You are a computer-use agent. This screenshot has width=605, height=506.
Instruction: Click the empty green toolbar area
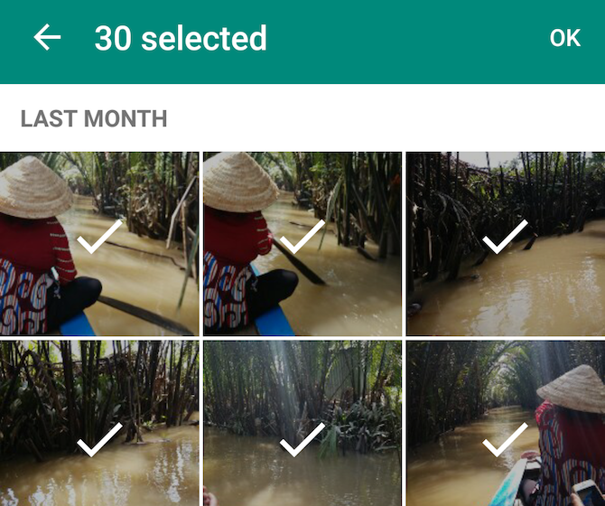[x=406, y=38]
